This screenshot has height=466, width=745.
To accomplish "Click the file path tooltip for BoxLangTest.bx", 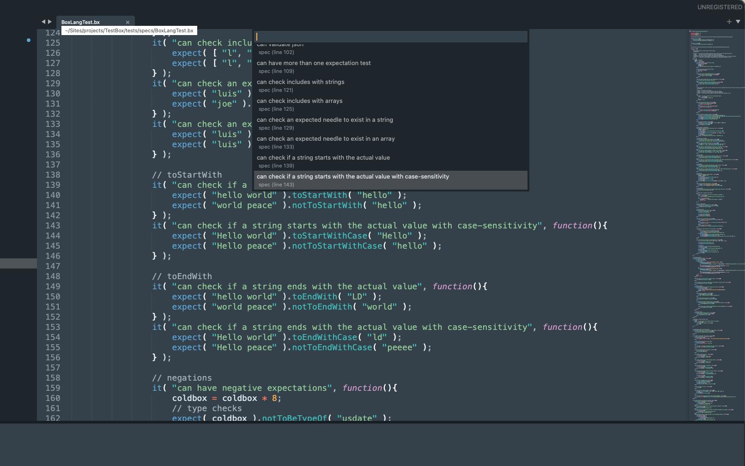I will (x=129, y=30).
